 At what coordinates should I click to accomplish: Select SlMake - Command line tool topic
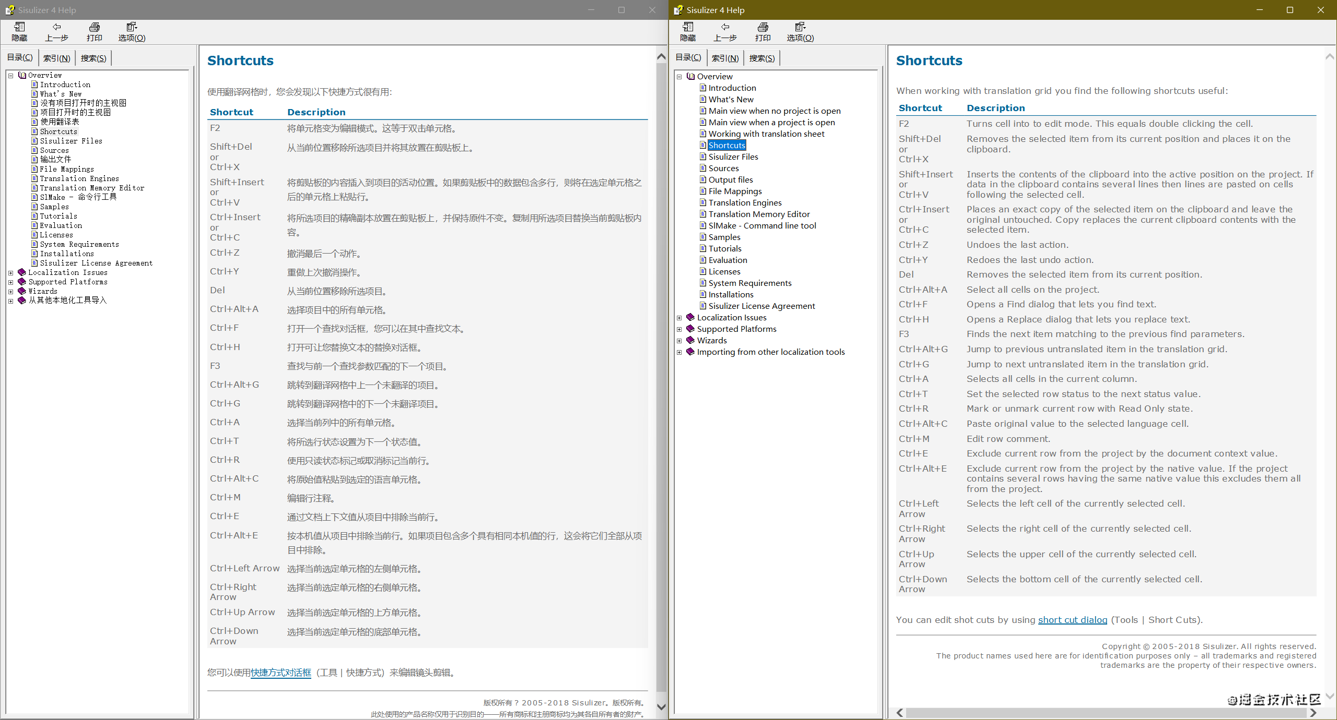762,225
